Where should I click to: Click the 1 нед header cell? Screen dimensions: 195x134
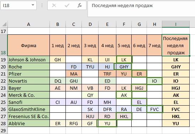(x=58, y=45)
